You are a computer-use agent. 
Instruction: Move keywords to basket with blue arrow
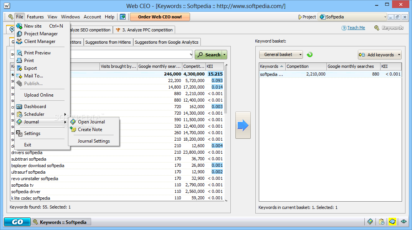(243, 125)
